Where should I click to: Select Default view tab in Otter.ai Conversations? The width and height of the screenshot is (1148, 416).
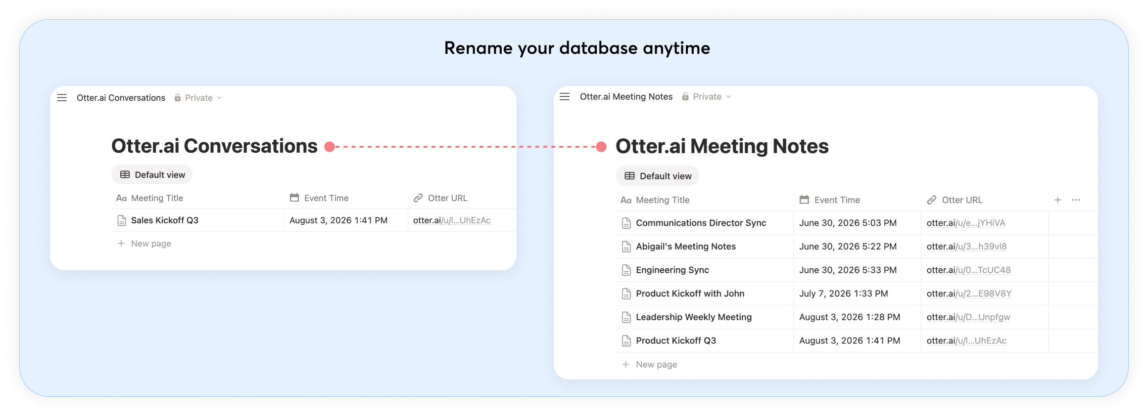pyautogui.click(x=152, y=175)
